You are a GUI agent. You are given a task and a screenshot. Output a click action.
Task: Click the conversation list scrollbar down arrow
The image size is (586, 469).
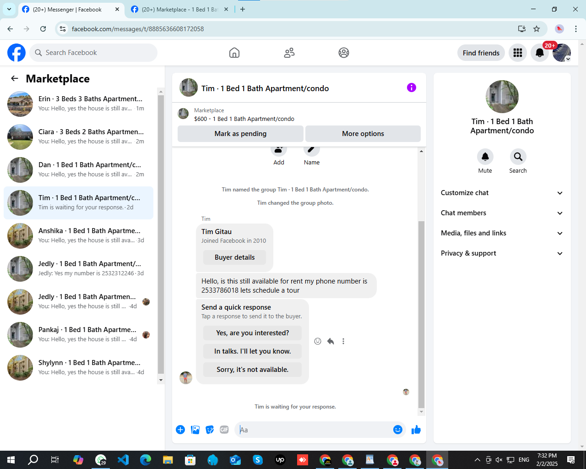pos(161,380)
